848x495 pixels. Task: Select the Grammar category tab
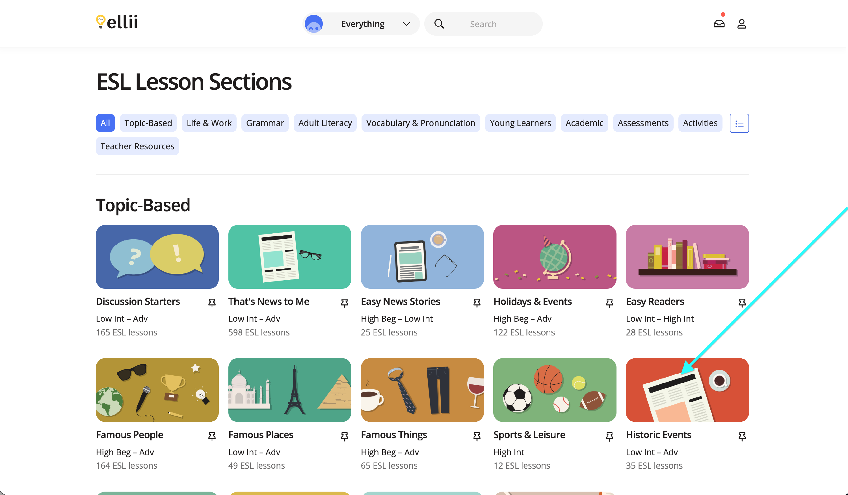pyautogui.click(x=265, y=123)
